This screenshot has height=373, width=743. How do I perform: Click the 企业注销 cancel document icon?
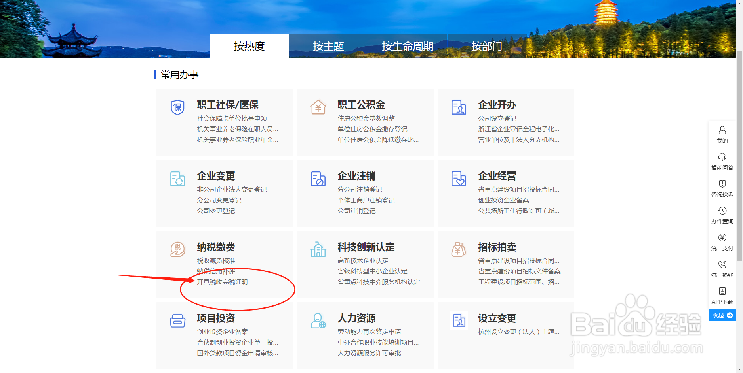(318, 179)
